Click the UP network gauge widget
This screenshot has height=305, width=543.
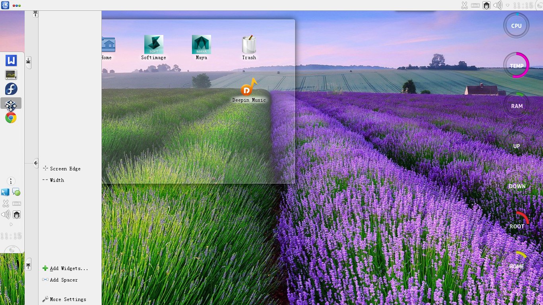coord(516,146)
